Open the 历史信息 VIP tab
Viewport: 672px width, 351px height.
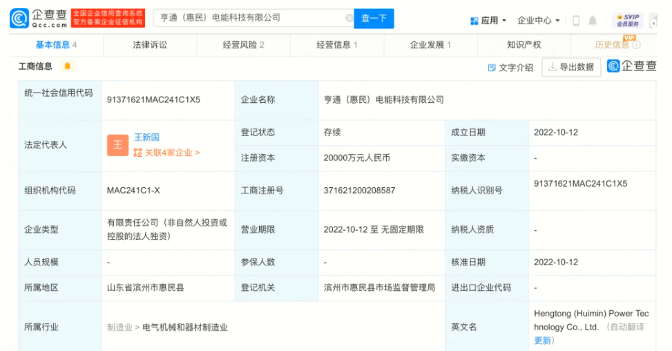click(612, 45)
